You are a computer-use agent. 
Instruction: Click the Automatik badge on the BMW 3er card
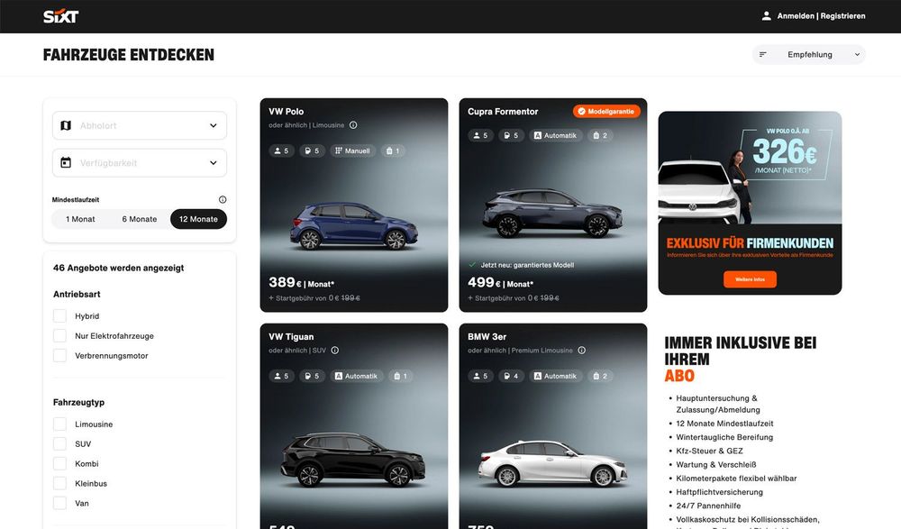[555, 376]
